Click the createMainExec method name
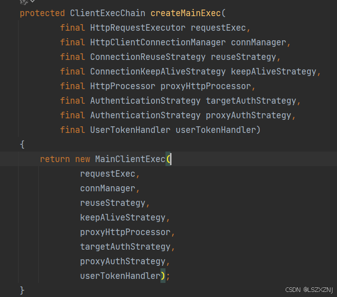This screenshot has width=337, height=297. tap(186, 13)
